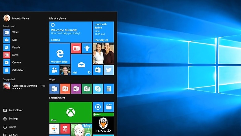Image resolution: width=241 pixels, height=136 pixels.
Task: Launch the green Xbox tile
Action: [x=70, y=112]
